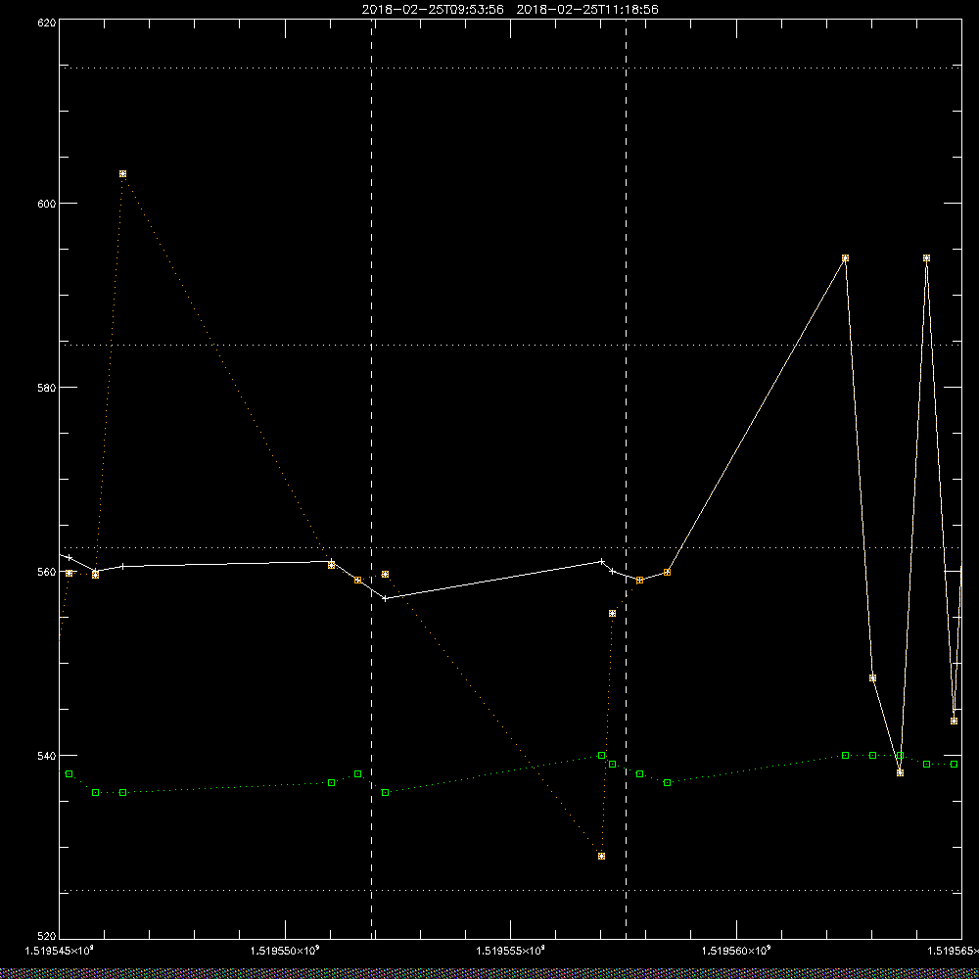Select the highest orange data point near 603
979x979 pixels.
(123, 174)
